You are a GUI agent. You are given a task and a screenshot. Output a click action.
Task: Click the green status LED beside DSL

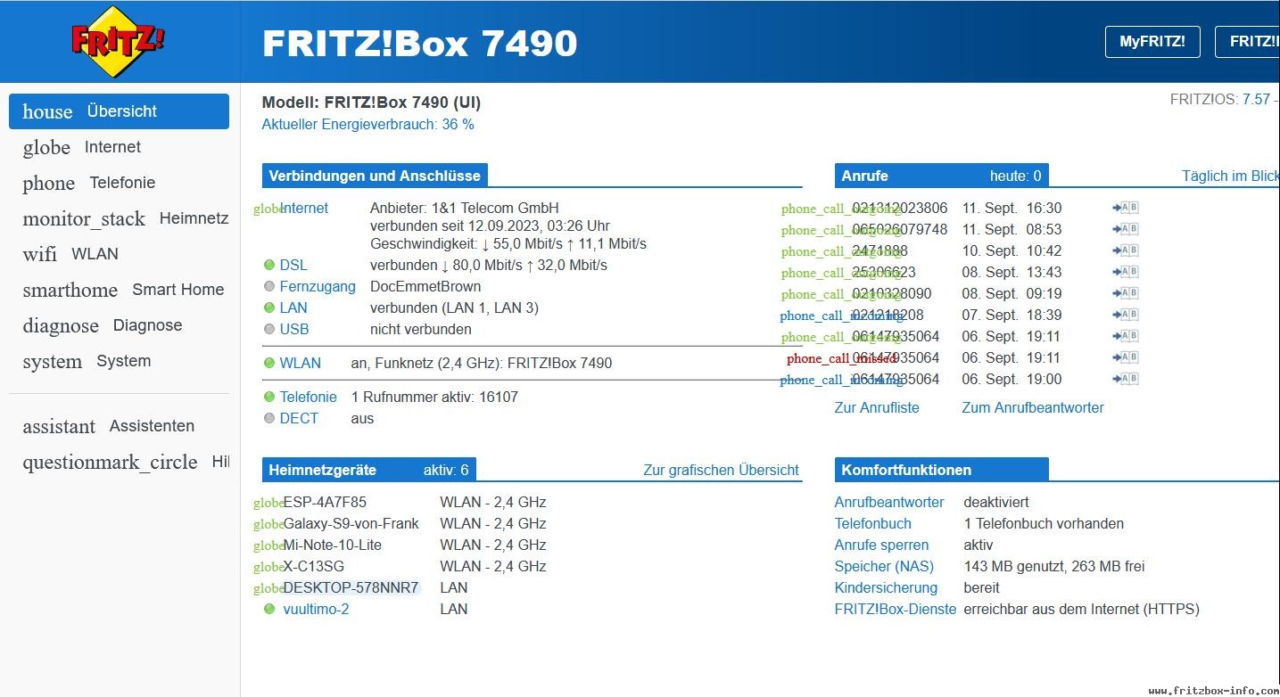[269, 265]
